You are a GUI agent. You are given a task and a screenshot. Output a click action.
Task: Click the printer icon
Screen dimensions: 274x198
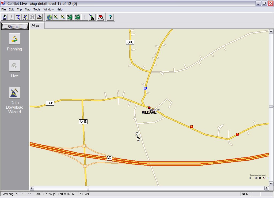point(39,17)
